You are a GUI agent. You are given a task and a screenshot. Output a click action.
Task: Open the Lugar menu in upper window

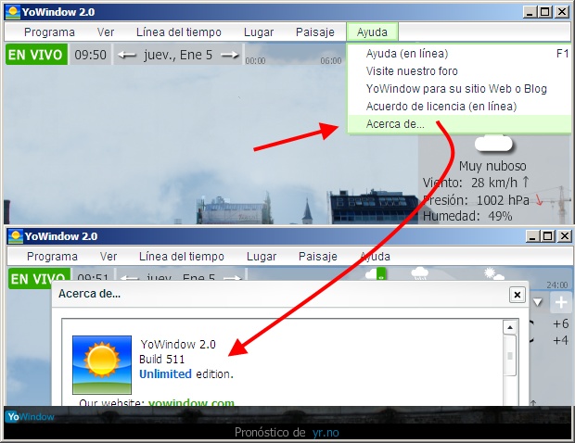point(258,32)
